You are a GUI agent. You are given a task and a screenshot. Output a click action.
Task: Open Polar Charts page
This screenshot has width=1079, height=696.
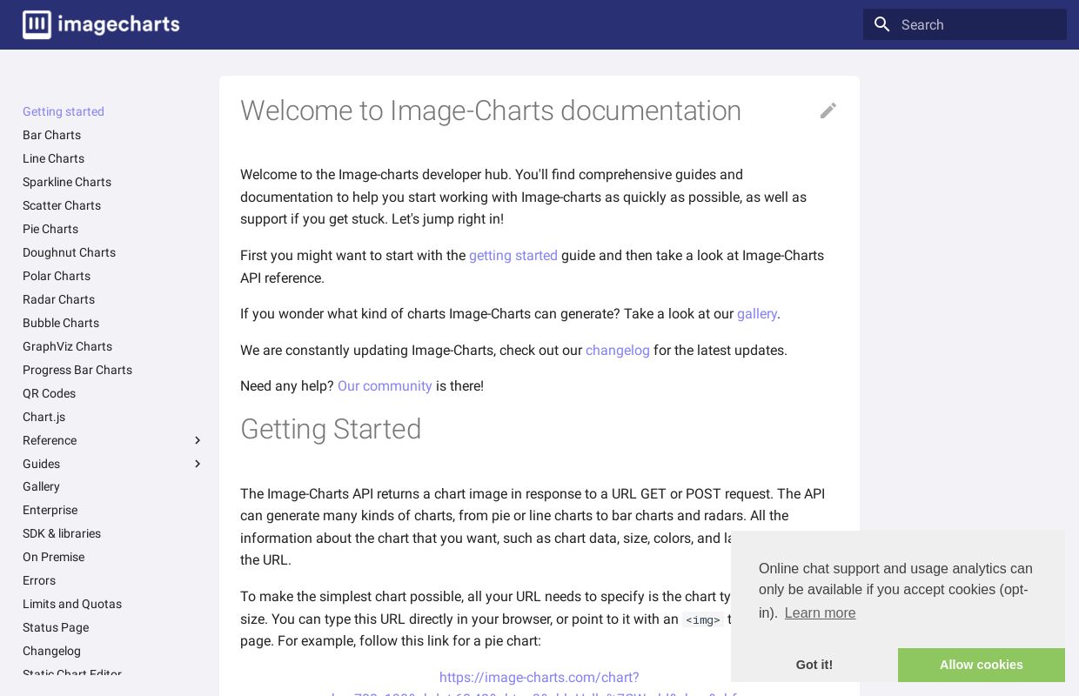(57, 276)
